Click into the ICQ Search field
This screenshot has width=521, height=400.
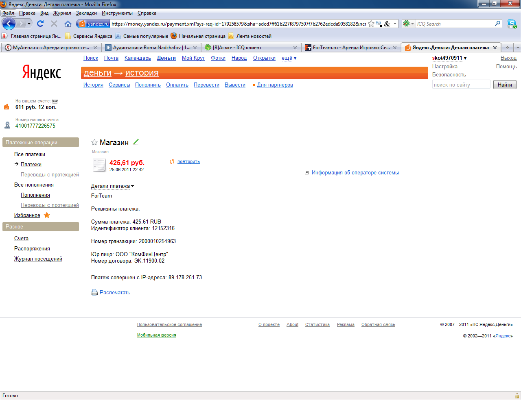pyautogui.click(x=454, y=24)
